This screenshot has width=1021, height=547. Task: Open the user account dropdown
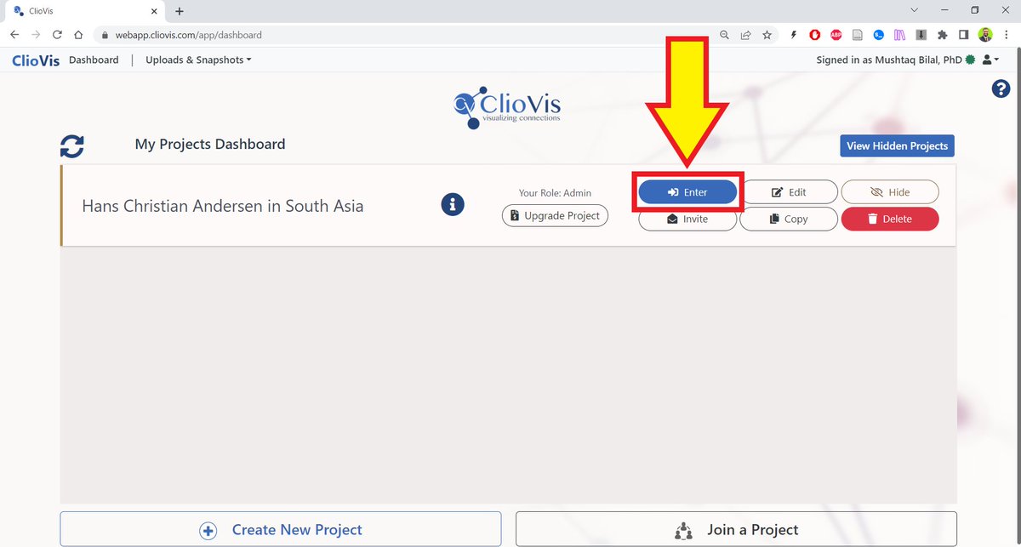[990, 60]
